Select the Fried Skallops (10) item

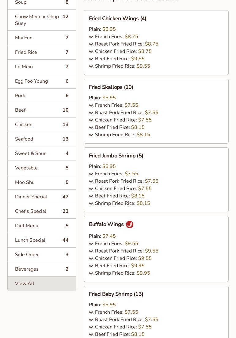tap(111, 87)
